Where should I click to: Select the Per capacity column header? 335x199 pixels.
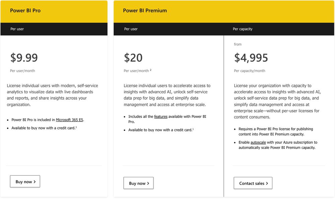[x=243, y=29]
